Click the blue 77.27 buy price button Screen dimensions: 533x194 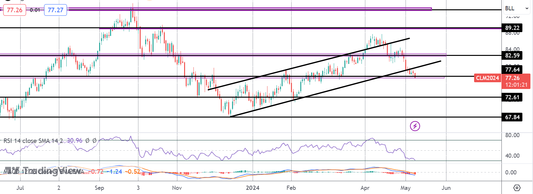[55, 10]
